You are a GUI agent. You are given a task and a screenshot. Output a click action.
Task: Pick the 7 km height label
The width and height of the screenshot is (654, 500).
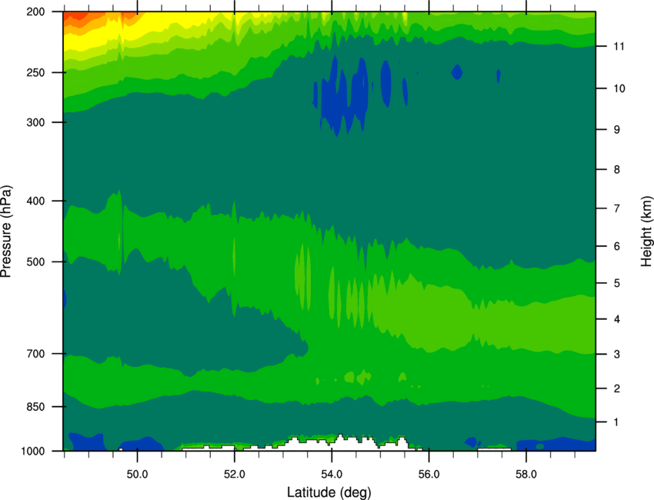pyautogui.click(x=616, y=208)
